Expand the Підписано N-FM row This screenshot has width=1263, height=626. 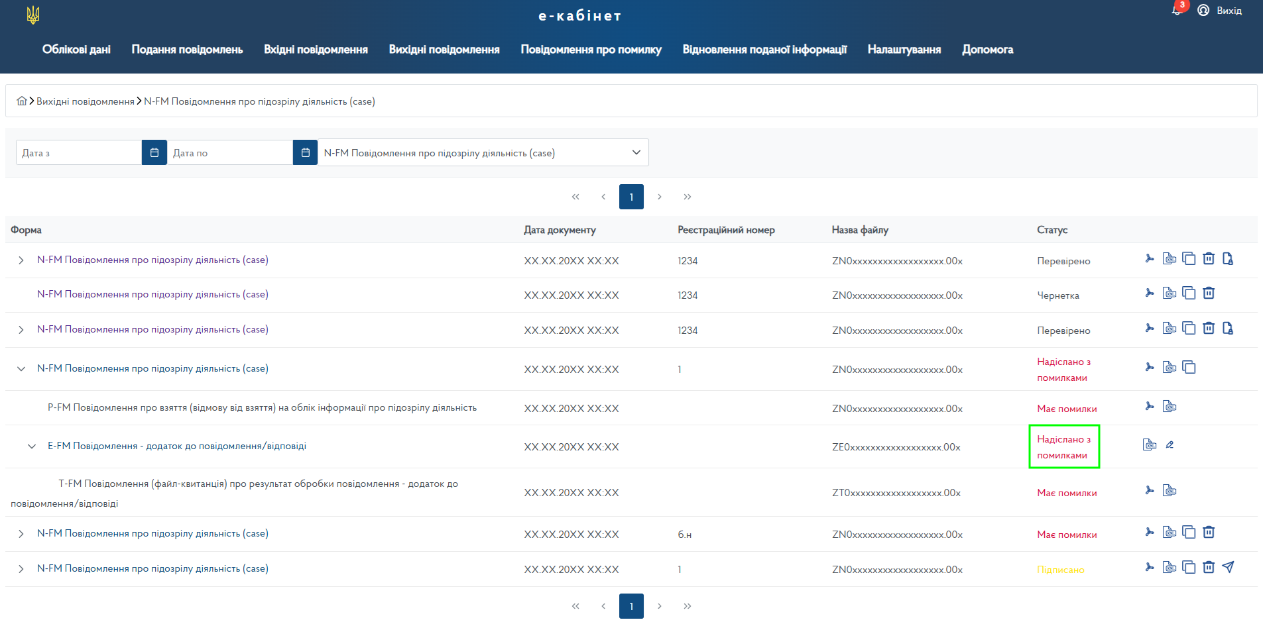point(21,569)
